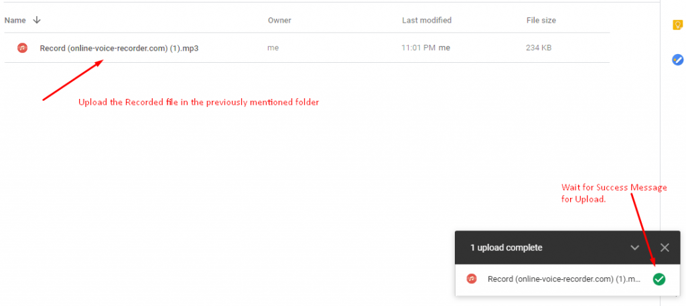Image resolution: width=686 pixels, height=306 pixels.
Task: Click the 234 KB file size value
Action: 539,48
